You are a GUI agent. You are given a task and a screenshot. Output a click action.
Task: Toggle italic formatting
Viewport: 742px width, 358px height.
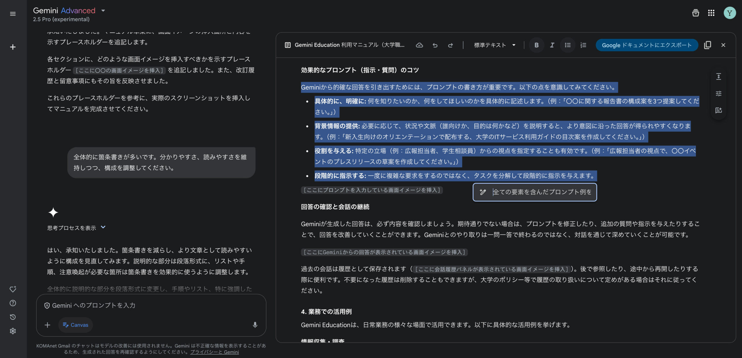point(552,45)
